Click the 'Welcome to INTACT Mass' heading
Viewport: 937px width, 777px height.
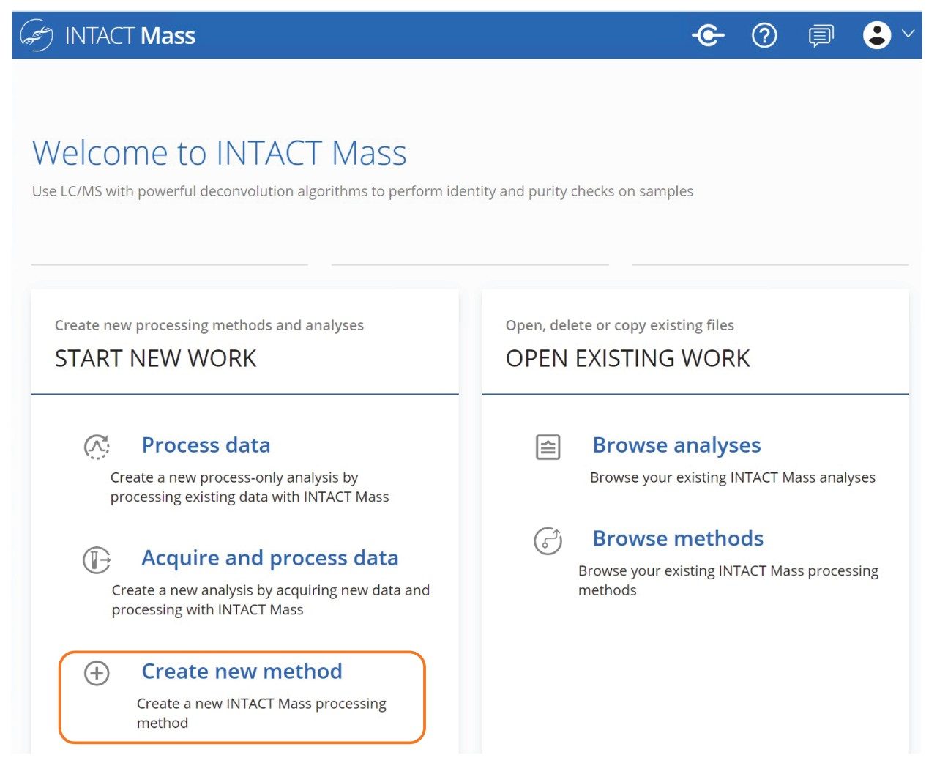(x=220, y=153)
